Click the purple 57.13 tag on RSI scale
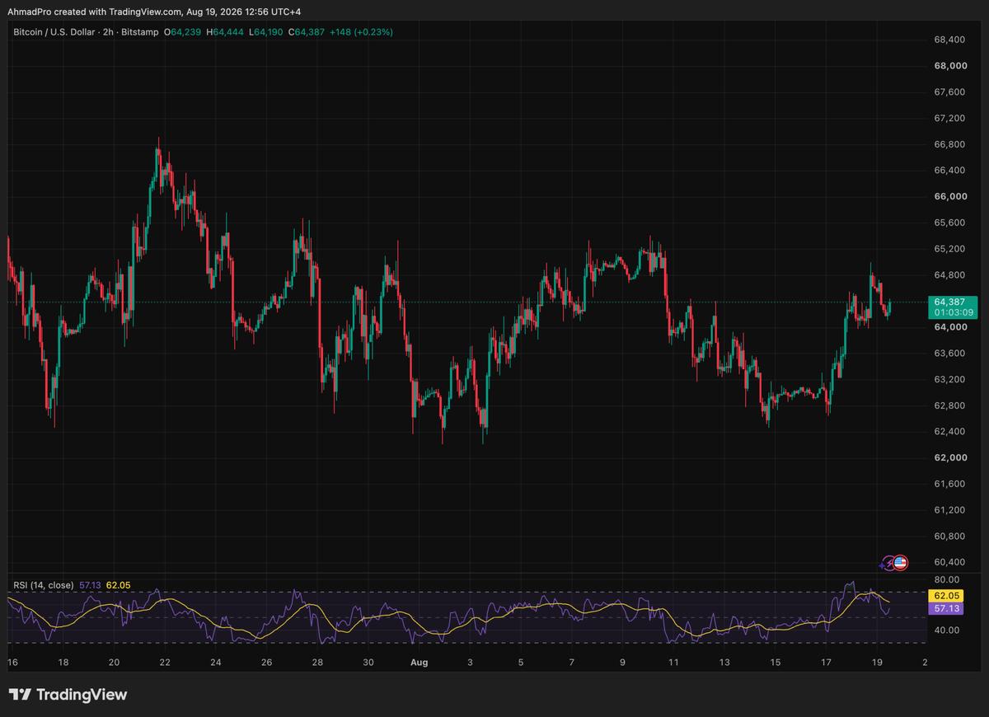989x717 pixels. pos(946,608)
